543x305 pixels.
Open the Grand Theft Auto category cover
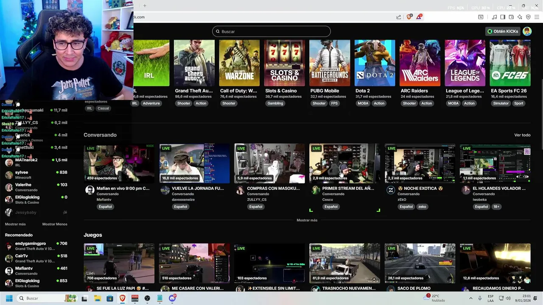194,63
